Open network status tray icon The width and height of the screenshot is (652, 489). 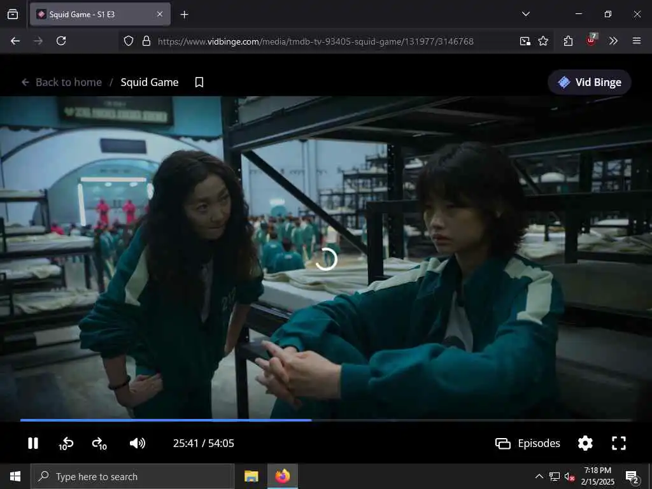pos(555,476)
